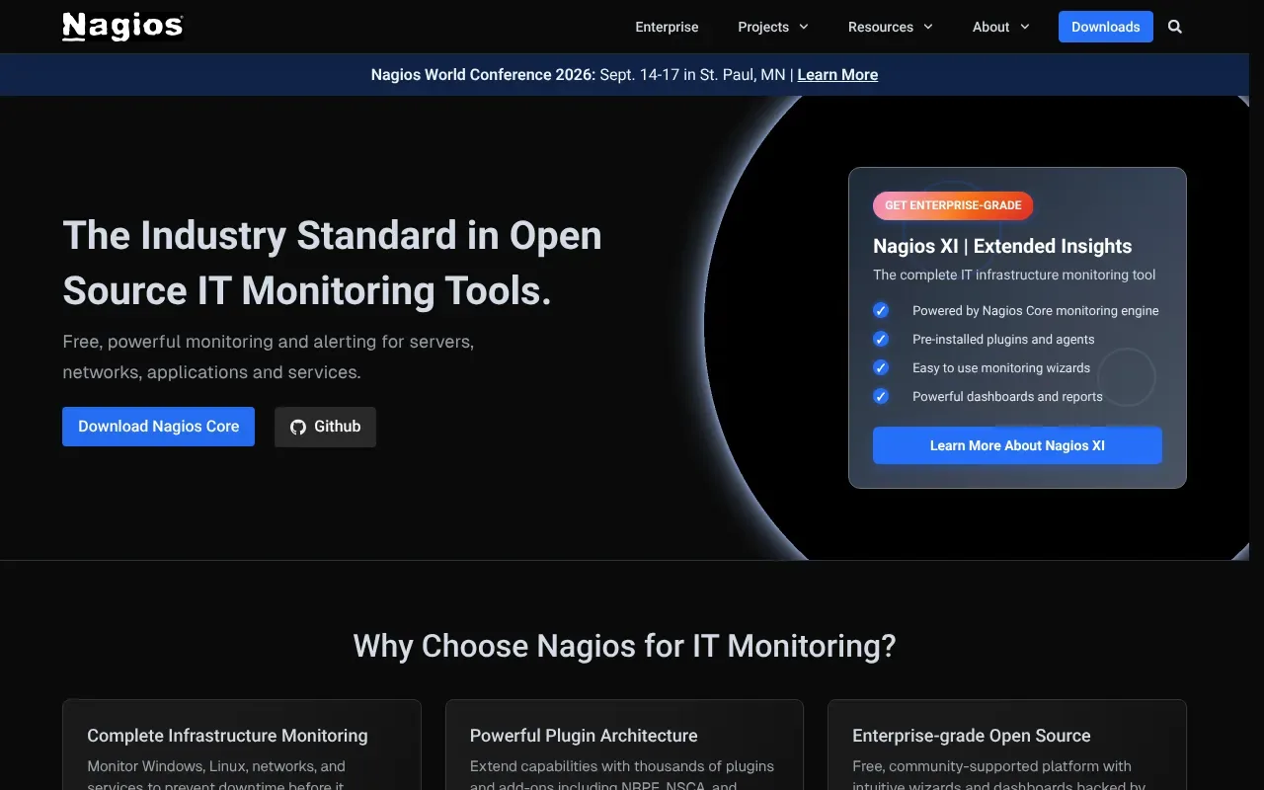This screenshot has width=1264, height=790.
Task: Expand the Resources navigation dropdown
Action: (890, 27)
